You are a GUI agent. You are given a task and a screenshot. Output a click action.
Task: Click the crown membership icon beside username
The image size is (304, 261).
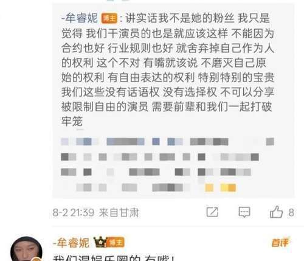[100, 242]
